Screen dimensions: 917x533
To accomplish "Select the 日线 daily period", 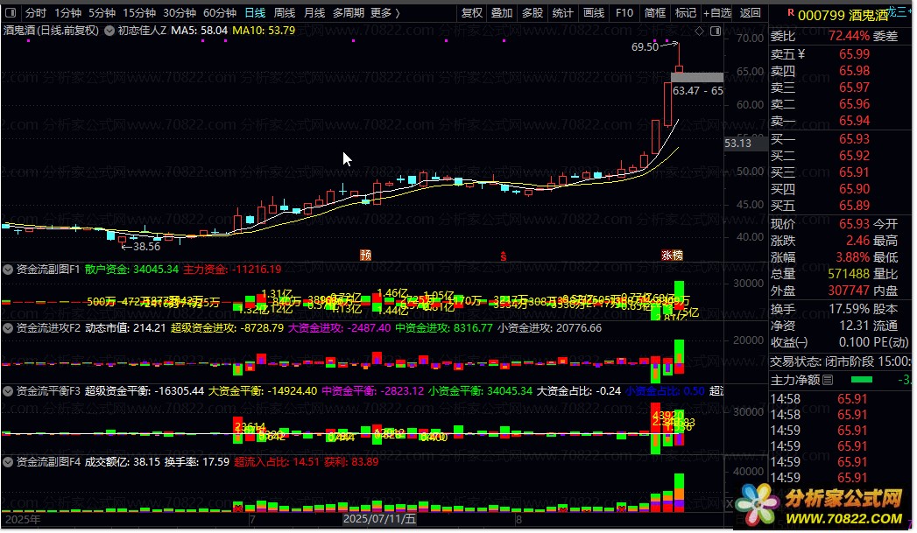I will coord(255,13).
